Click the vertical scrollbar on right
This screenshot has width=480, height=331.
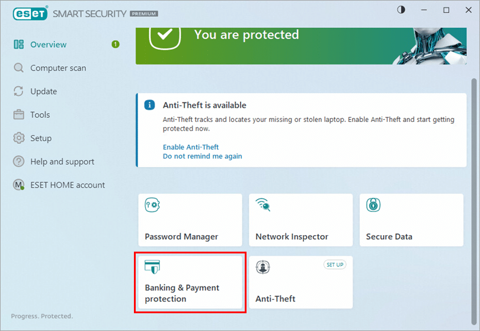[474, 201]
